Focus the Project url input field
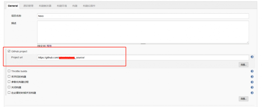Viewport: 262px width, 107px height. 143,58
